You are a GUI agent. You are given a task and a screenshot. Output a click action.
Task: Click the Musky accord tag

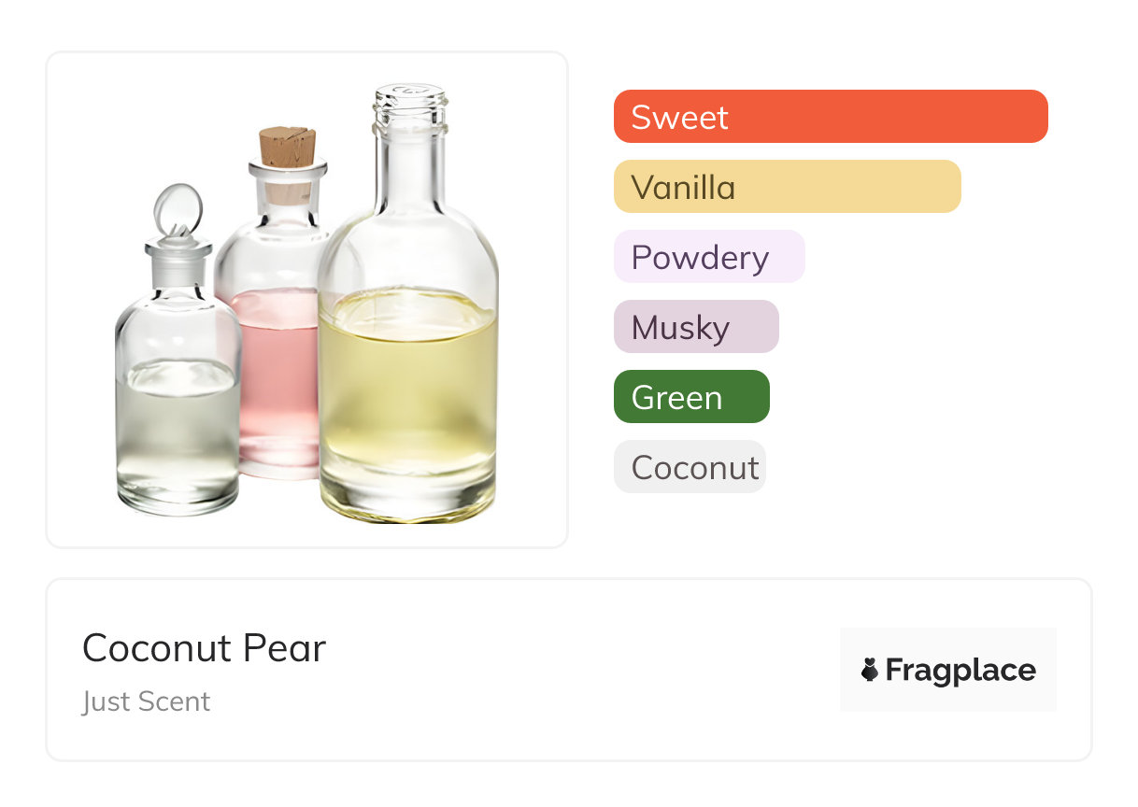[695, 327]
